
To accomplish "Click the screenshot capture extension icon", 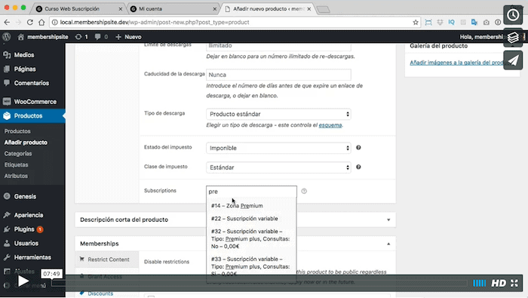I will click(x=428, y=22).
